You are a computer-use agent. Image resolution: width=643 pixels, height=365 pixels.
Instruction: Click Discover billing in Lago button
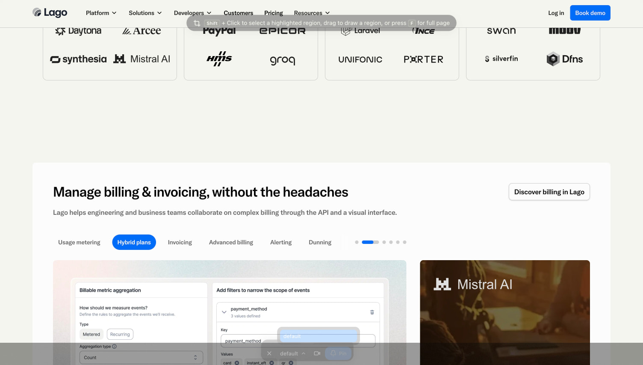(x=549, y=192)
